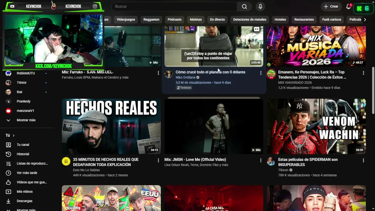
Task: Select the Hoteles filter chip
Action: click(x=280, y=20)
